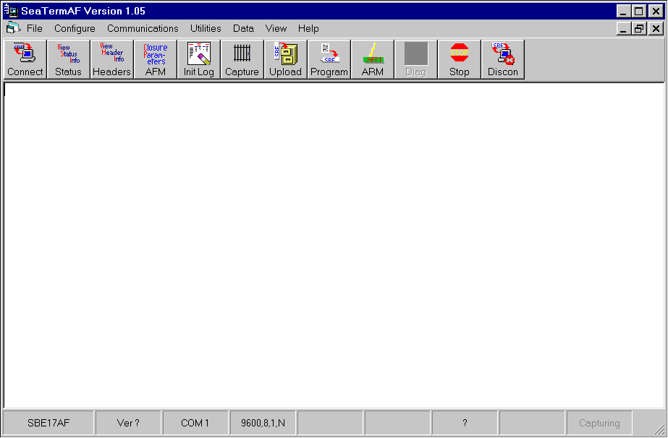Screen dimensions: 668x438
Task: Click the Capturing status bar indicator
Action: [599, 423]
